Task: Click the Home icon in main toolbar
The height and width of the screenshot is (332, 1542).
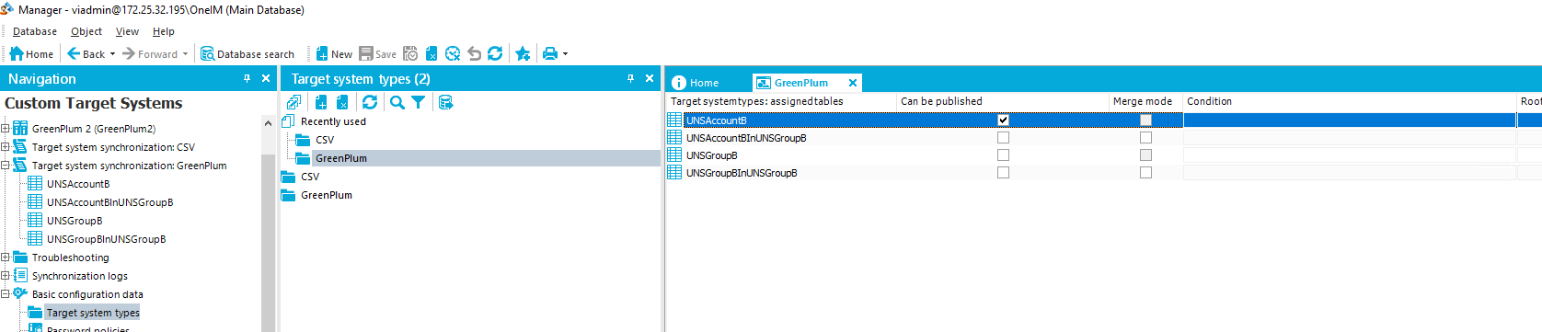Action: click(30, 53)
